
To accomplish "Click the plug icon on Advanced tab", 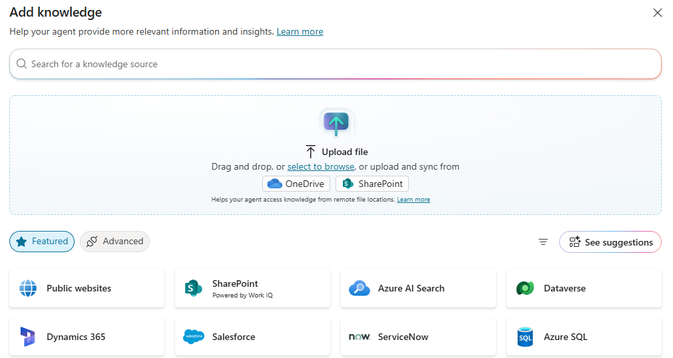I will [92, 242].
